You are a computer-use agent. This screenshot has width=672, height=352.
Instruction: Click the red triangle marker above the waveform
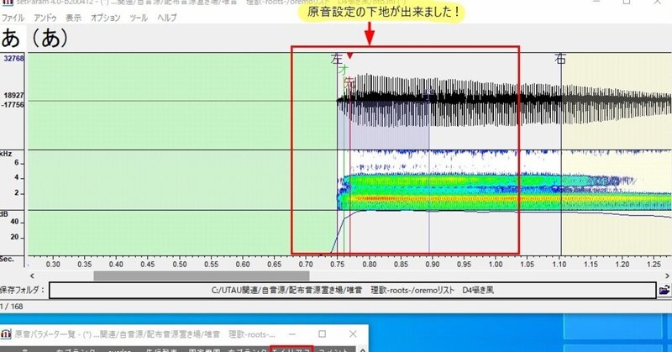pyautogui.click(x=350, y=55)
